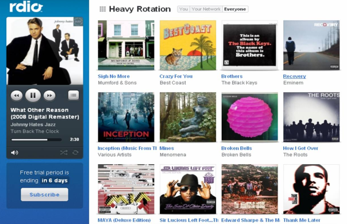This screenshot has width=347, height=224.
Task: Open the Mines album link
Action: [167, 148]
